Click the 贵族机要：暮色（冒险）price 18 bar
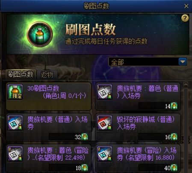Image resolution: width=192 pixels, height=173 pixels. 68,168
